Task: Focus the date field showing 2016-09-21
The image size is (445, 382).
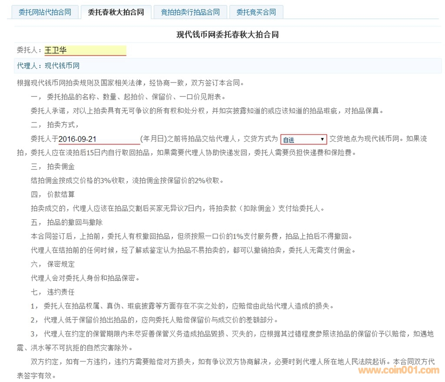Action: (99, 139)
